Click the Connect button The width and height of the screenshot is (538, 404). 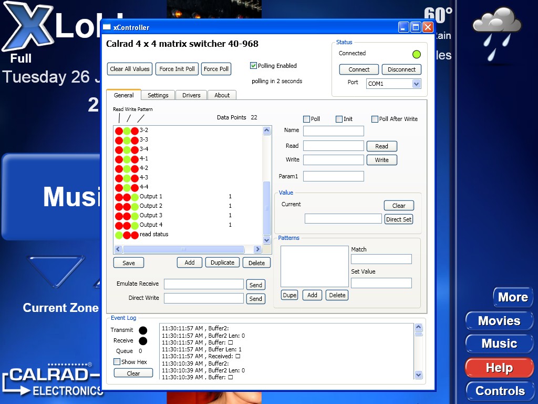359,69
